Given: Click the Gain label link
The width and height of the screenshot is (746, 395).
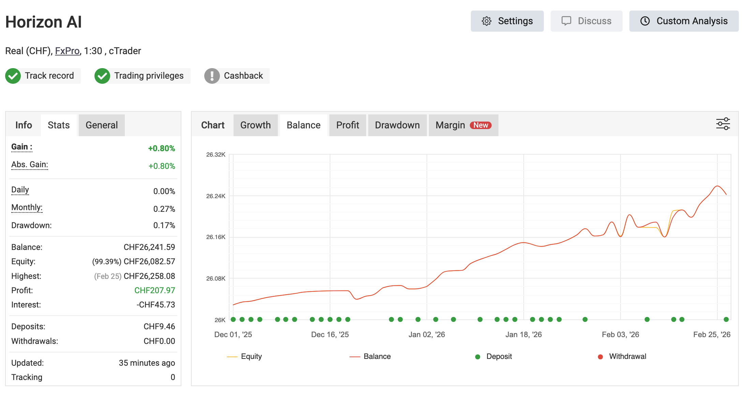Looking at the screenshot, I should [22, 147].
